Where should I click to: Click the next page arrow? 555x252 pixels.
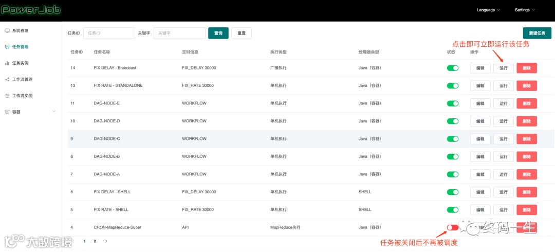tap(106, 241)
